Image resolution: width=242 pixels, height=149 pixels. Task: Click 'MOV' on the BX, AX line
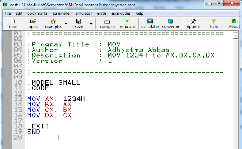click(x=34, y=105)
